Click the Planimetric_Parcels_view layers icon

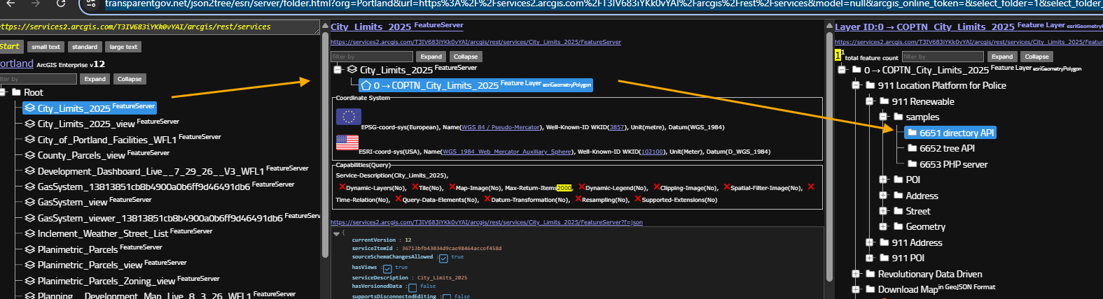point(29,265)
